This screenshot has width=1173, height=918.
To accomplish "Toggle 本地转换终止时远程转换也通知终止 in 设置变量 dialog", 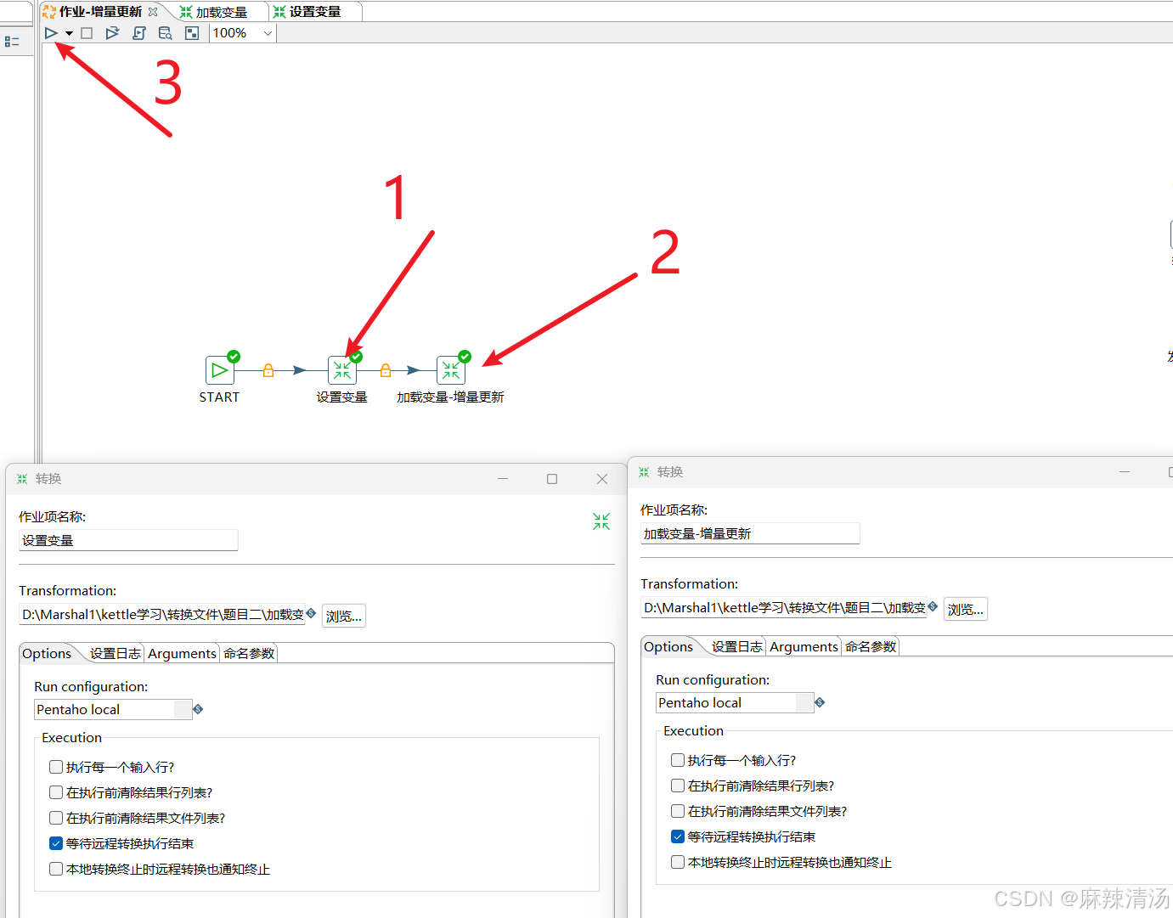I will coord(56,869).
